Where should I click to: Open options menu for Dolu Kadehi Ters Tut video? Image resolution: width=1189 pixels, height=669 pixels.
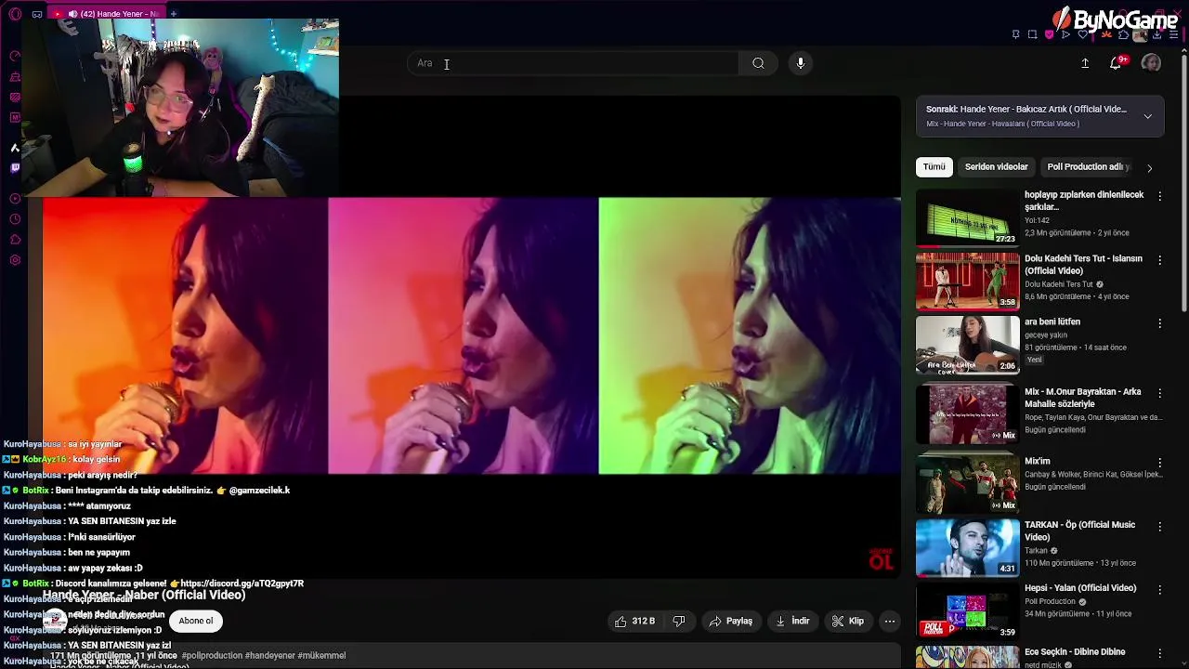[x=1159, y=259]
